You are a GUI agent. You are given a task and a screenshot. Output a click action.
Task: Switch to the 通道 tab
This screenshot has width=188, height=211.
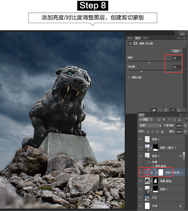coord(130,38)
